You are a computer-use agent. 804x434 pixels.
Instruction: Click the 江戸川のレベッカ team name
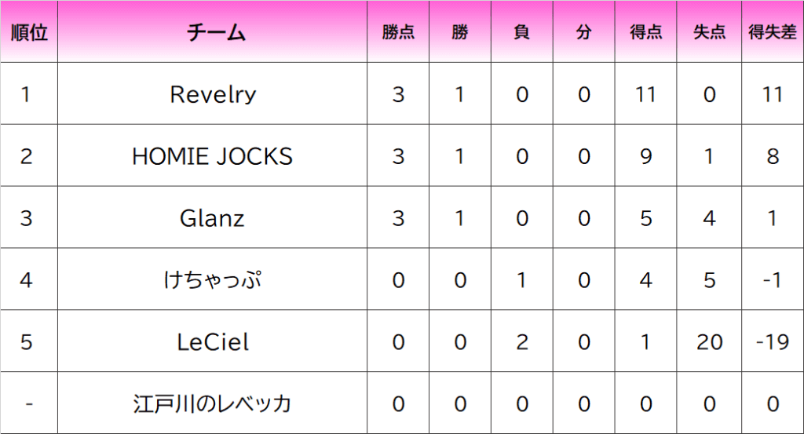point(212,403)
